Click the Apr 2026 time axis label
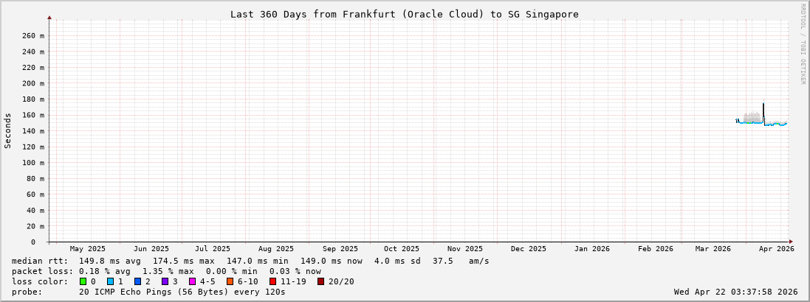The image size is (810, 302). coord(776,249)
